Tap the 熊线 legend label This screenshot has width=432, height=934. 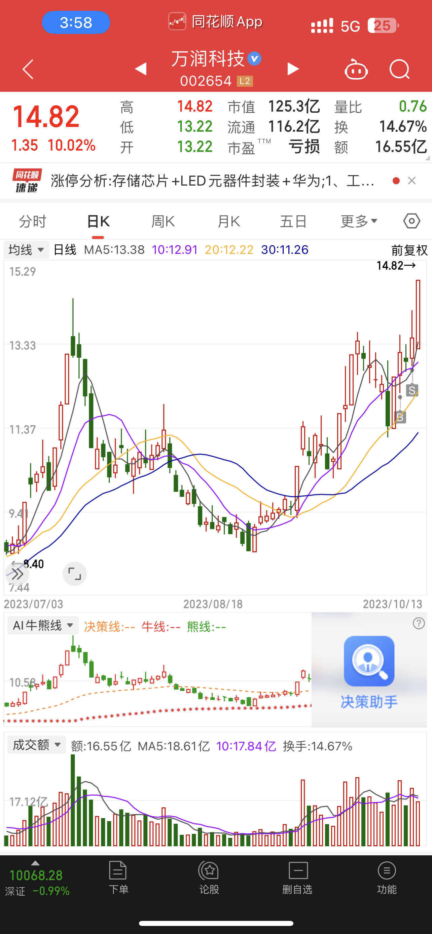(x=207, y=627)
